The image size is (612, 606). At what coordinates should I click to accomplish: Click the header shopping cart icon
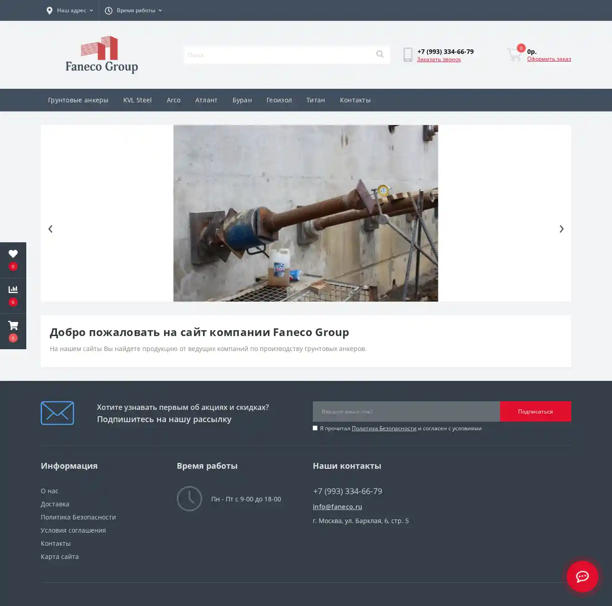click(514, 55)
